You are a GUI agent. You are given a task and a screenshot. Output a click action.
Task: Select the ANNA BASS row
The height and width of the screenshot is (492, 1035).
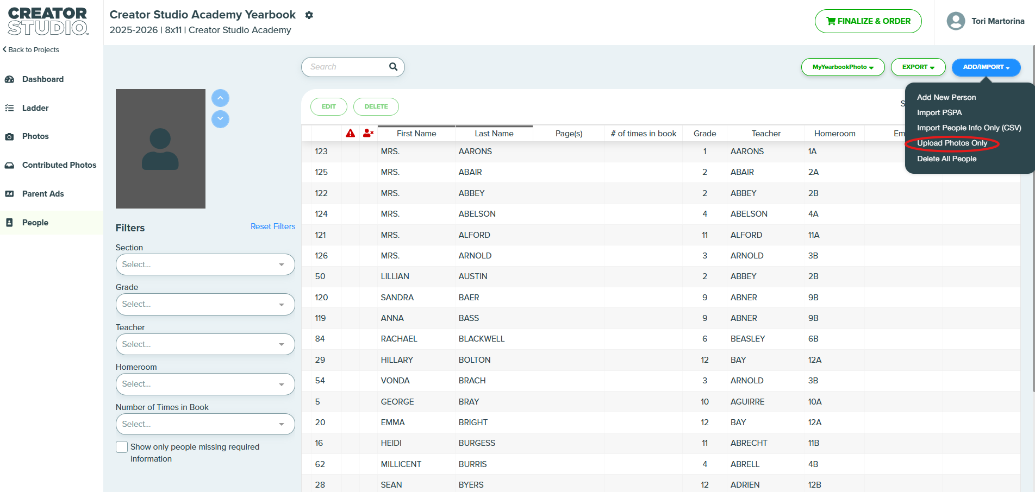pos(661,318)
